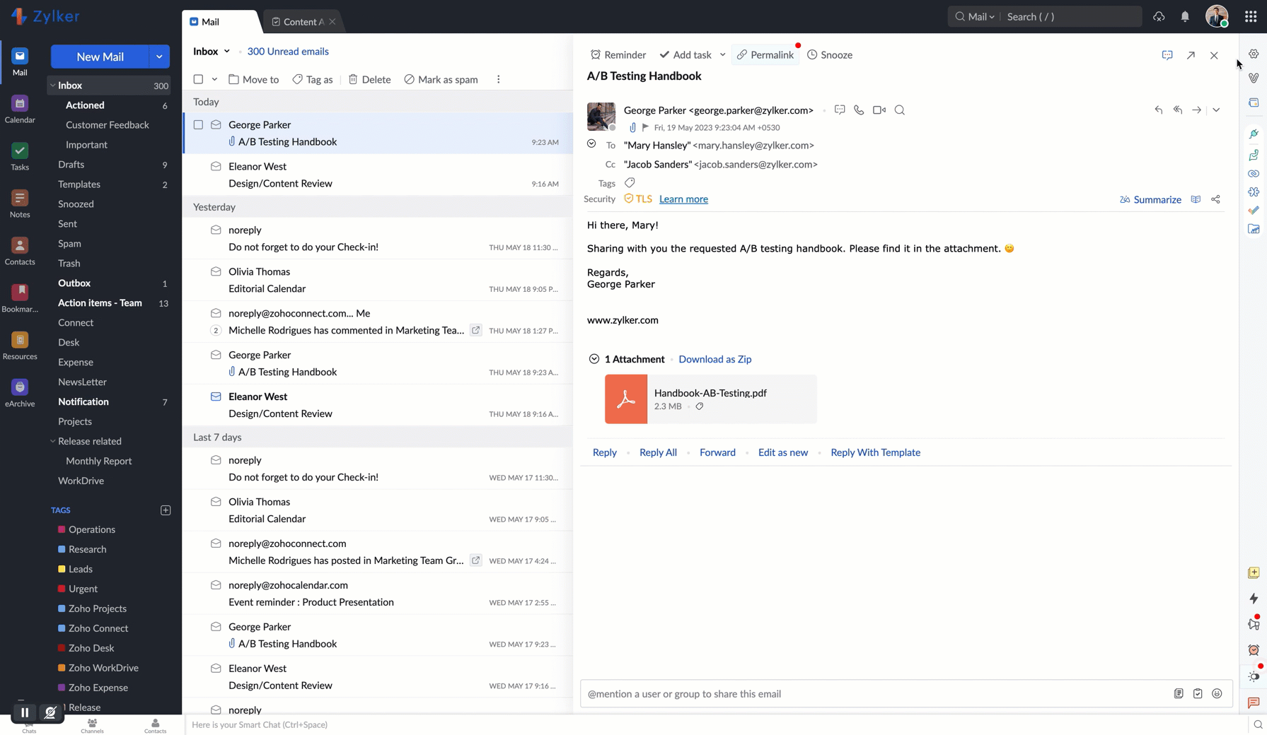Toggle the flag on this email
The width and height of the screenshot is (1267, 735).
(645, 128)
